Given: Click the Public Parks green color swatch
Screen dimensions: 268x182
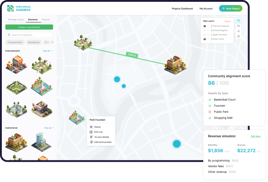Looking at the screenshot, I should pos(212,39).
